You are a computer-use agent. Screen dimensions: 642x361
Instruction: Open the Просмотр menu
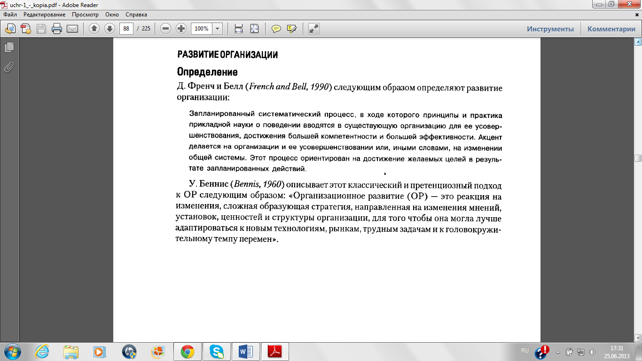(x=85, y=15)
